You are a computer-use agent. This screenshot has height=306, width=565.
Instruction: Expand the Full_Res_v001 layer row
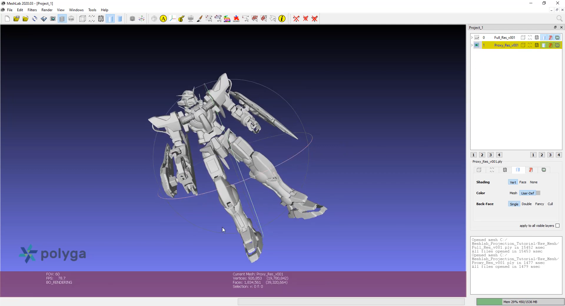[x=472, y=38]
